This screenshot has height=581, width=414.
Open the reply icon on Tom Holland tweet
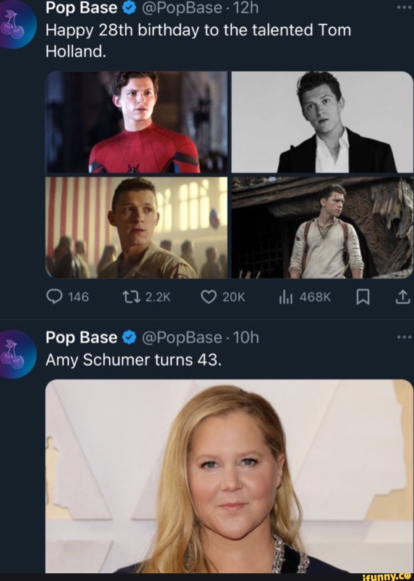pyautogui.click(x=55, y=296)
